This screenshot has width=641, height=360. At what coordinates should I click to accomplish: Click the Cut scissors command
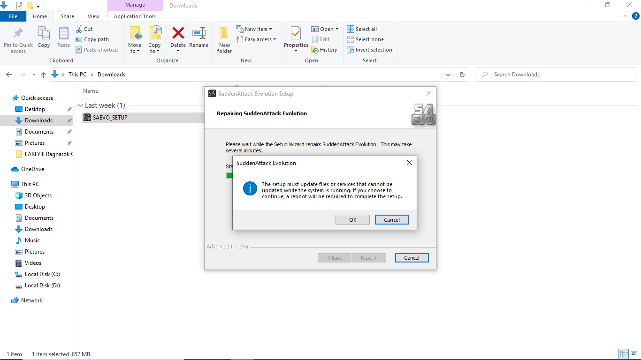coord(84,29)
